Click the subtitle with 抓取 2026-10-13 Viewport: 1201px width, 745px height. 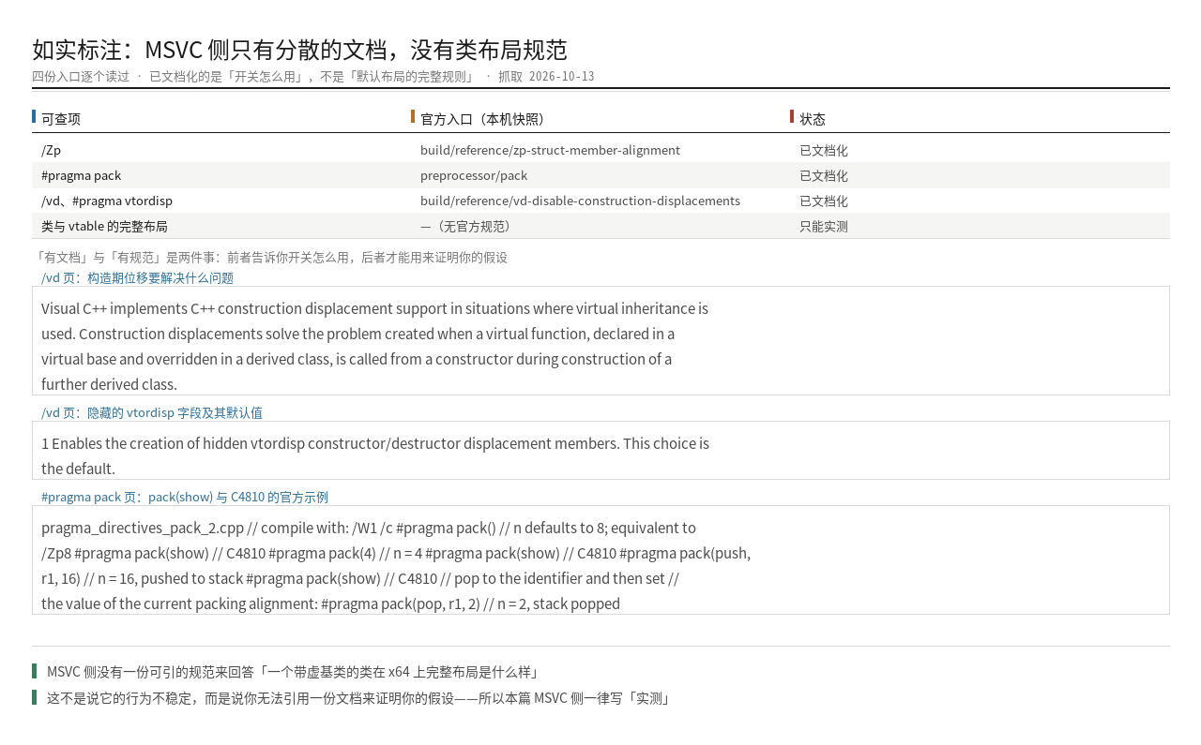tap(313, 76)
